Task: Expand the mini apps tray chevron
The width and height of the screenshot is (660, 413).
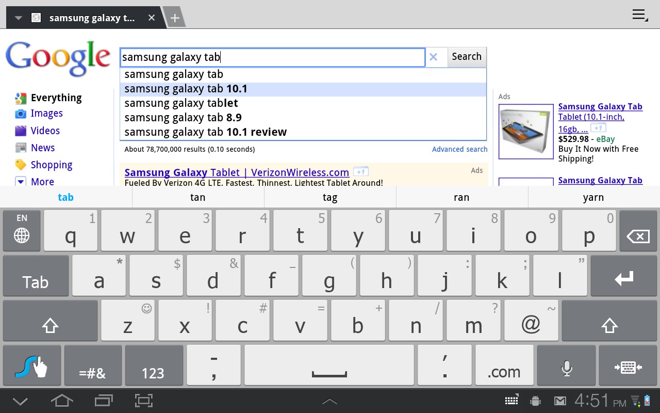Action: [x=329, y=402]
